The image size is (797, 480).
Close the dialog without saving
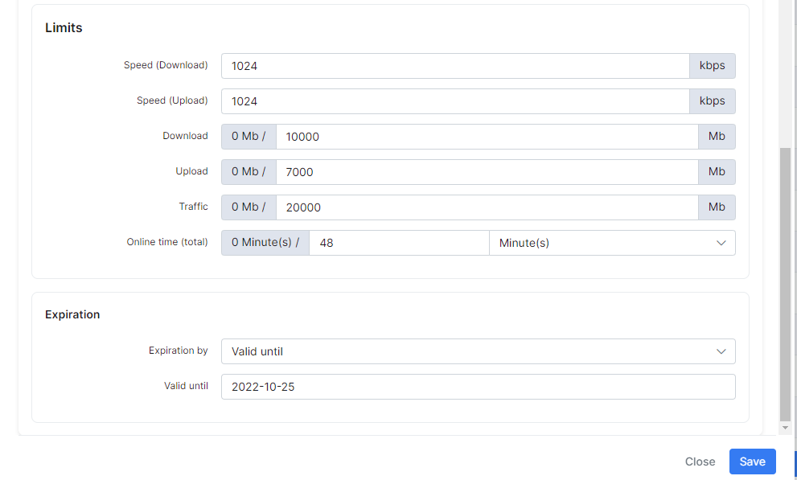tap(700, 462)
